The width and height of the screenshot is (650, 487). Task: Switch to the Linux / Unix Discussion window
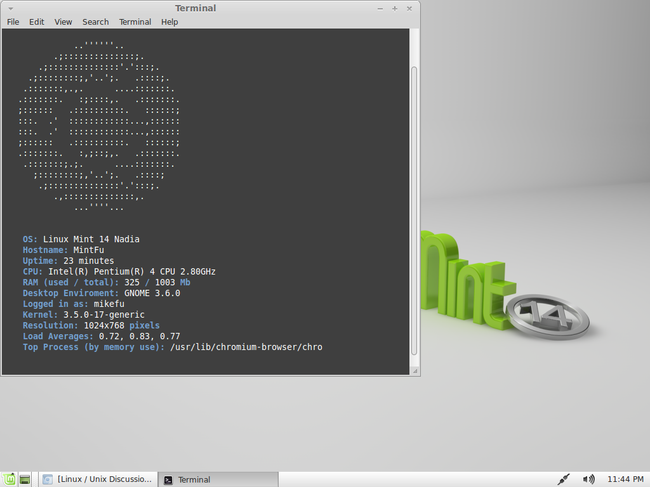click(98, 479)
